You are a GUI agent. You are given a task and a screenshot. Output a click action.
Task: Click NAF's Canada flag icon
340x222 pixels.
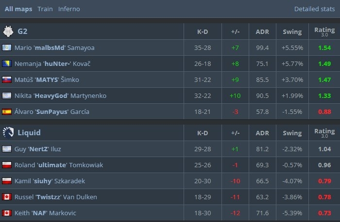coord(7,213)
